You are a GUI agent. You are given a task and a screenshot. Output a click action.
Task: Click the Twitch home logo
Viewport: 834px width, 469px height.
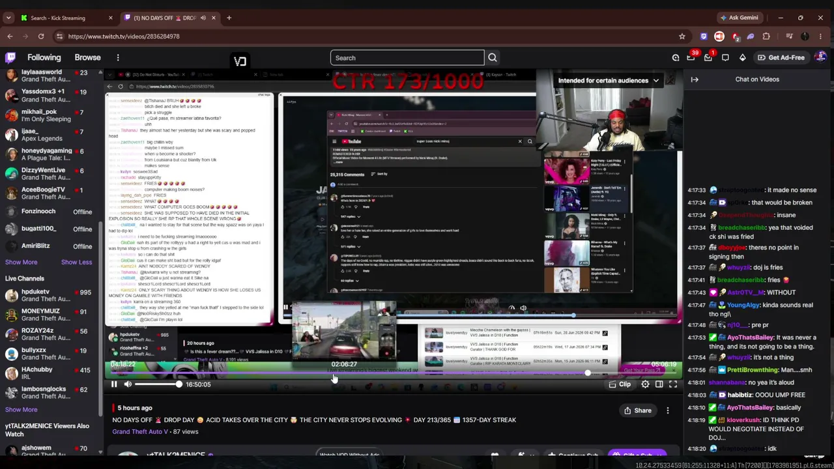10,57
